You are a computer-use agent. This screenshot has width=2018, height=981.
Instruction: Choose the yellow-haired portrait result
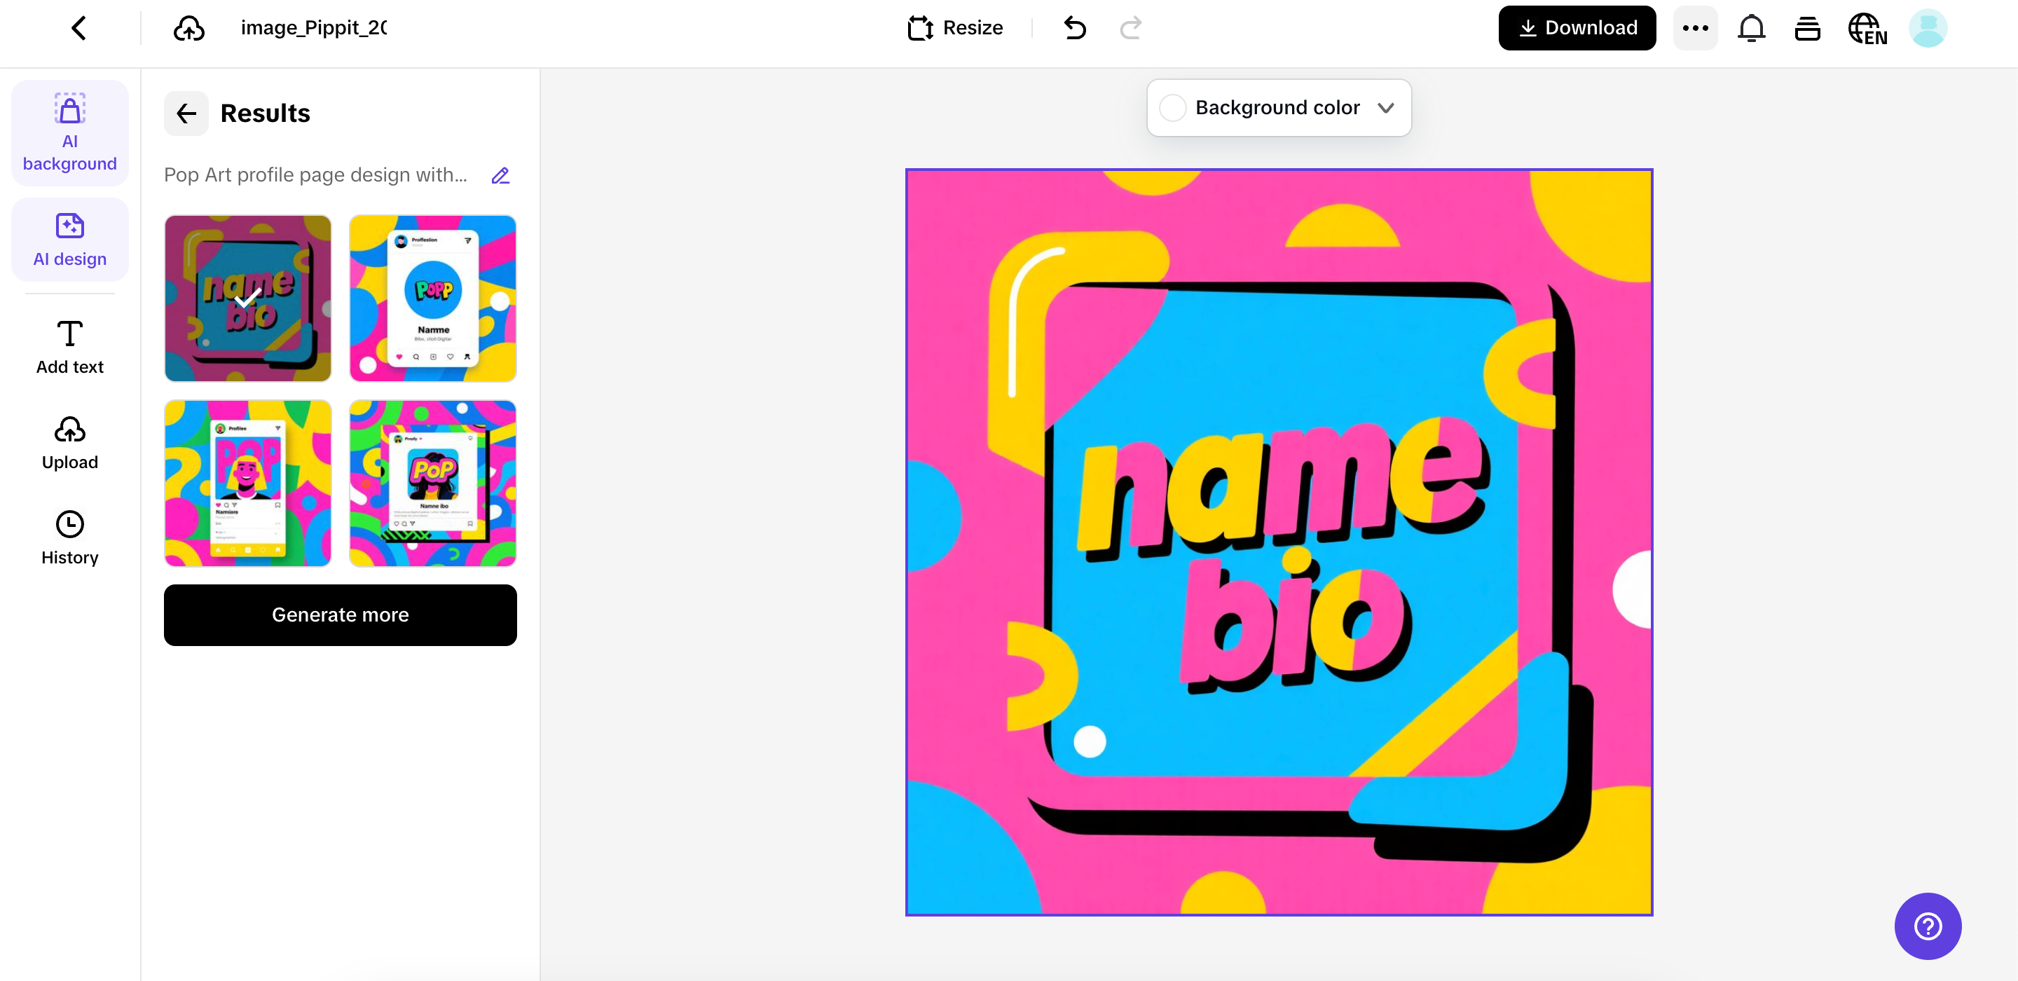pos(247,483)
